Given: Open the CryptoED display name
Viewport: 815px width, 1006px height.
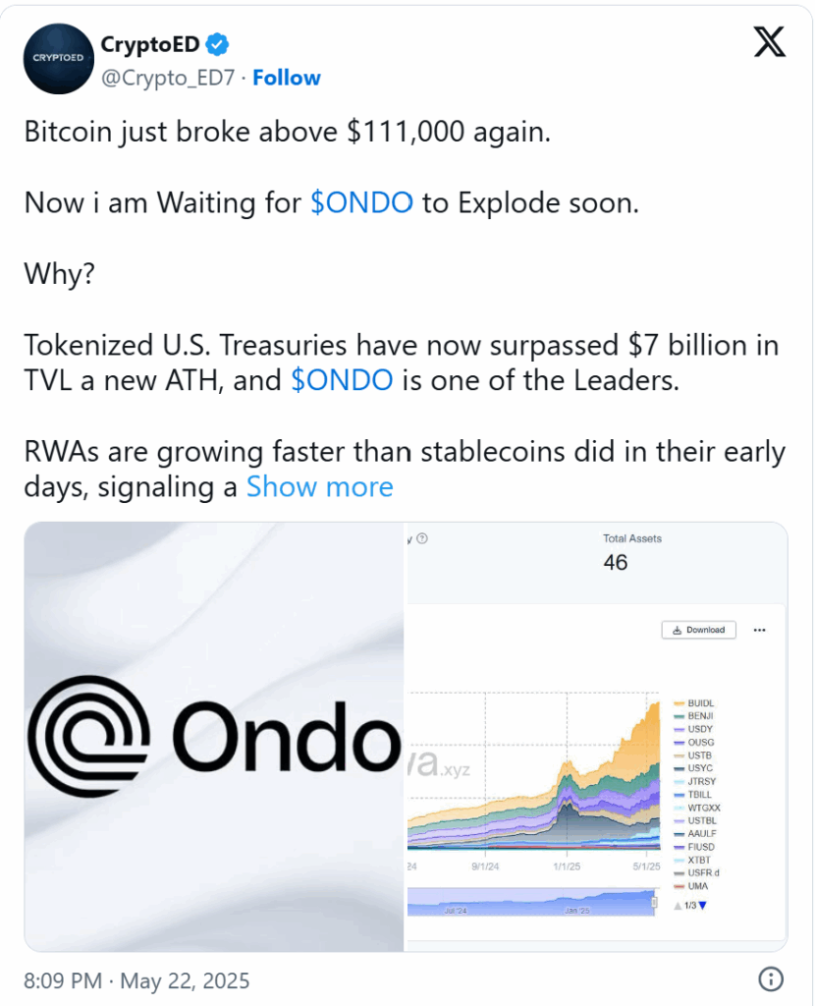Looking at the screenshot, I should pos(150,44).
